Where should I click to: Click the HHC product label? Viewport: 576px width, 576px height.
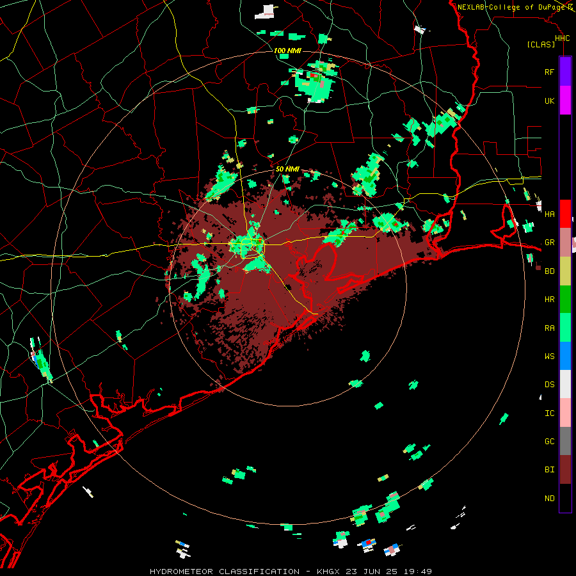[x=562, y=38]
